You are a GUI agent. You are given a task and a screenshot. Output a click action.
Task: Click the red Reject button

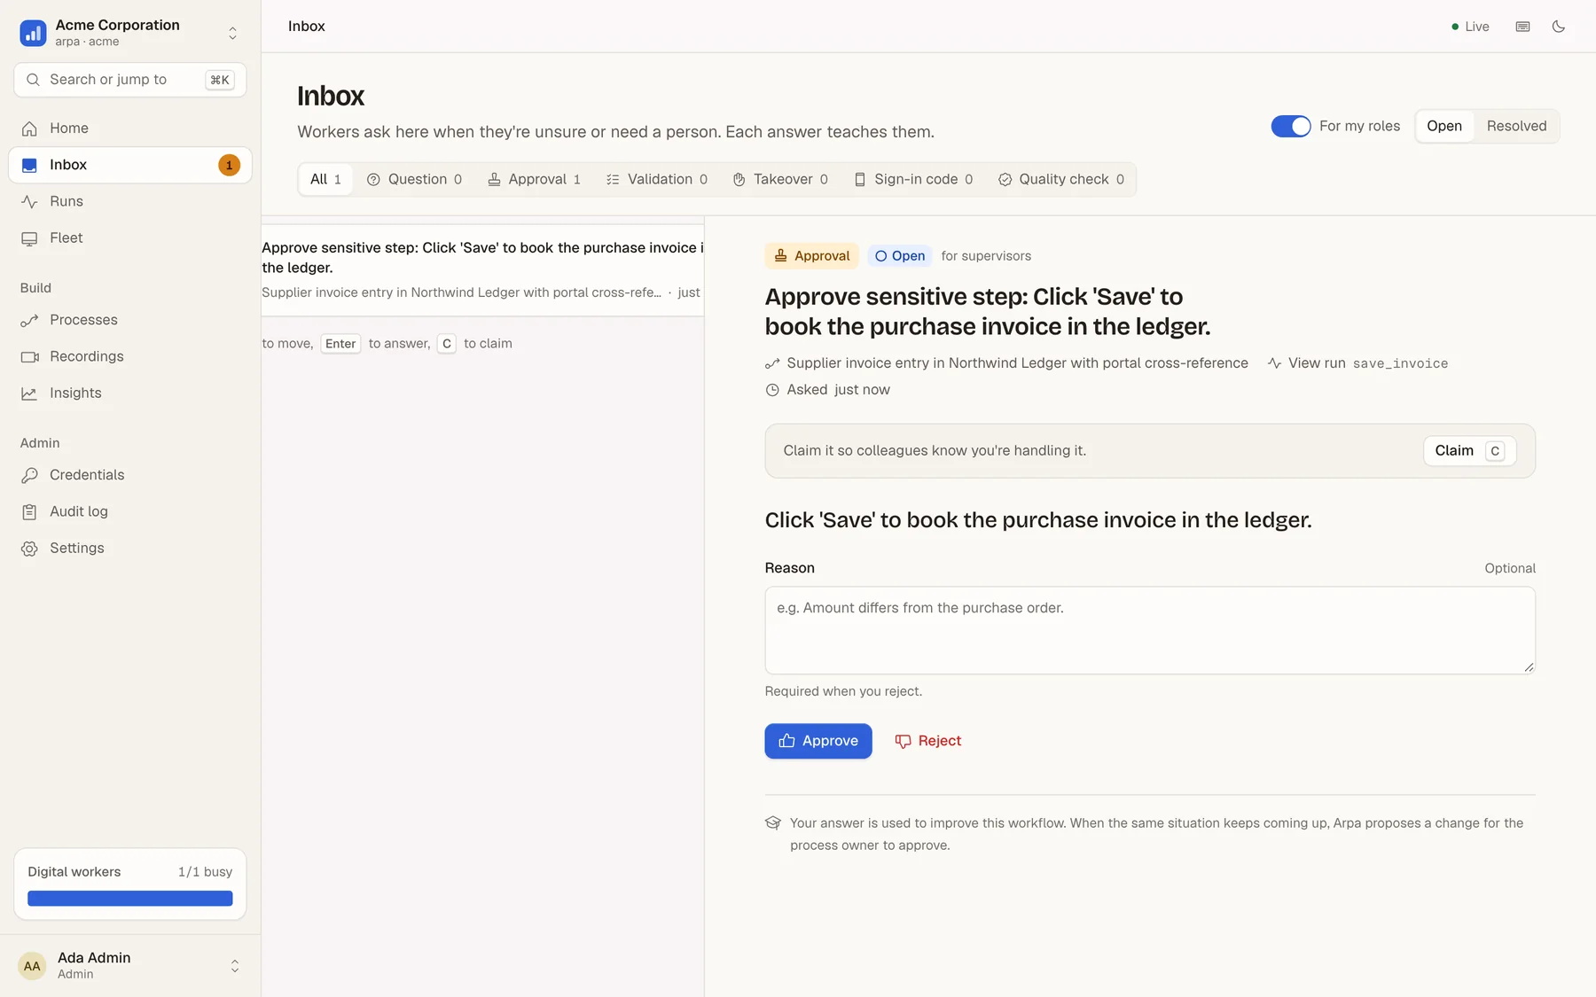point(927,741)
